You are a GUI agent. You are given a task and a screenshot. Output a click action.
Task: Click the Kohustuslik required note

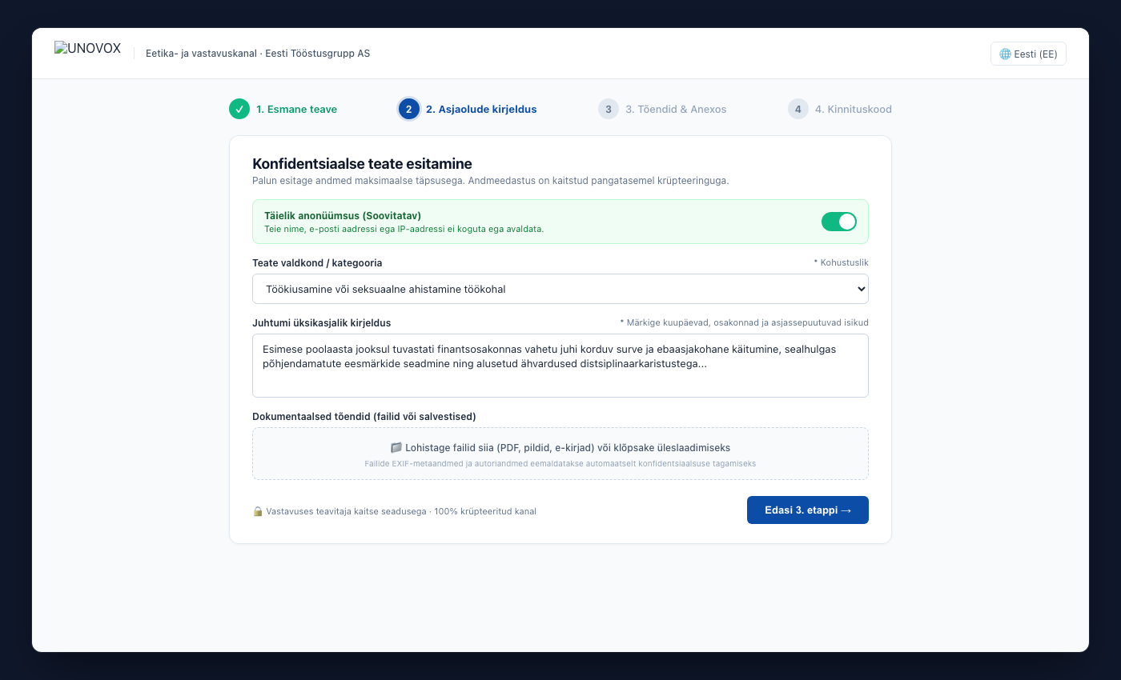tap(840, 262)
